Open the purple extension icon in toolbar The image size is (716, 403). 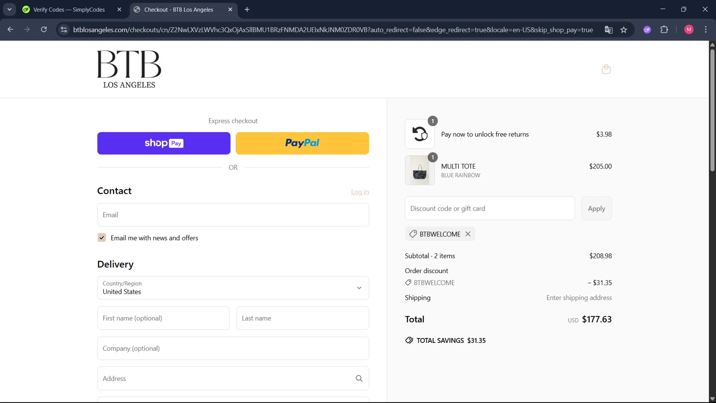click(x=647, y=30)
